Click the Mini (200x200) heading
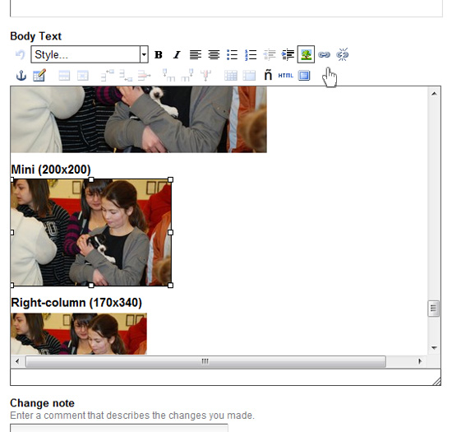The image size is (452, 432). click(51, 170)
